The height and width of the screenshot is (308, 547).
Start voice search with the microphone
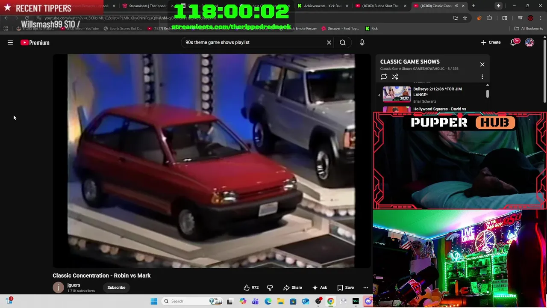point(362,42)
